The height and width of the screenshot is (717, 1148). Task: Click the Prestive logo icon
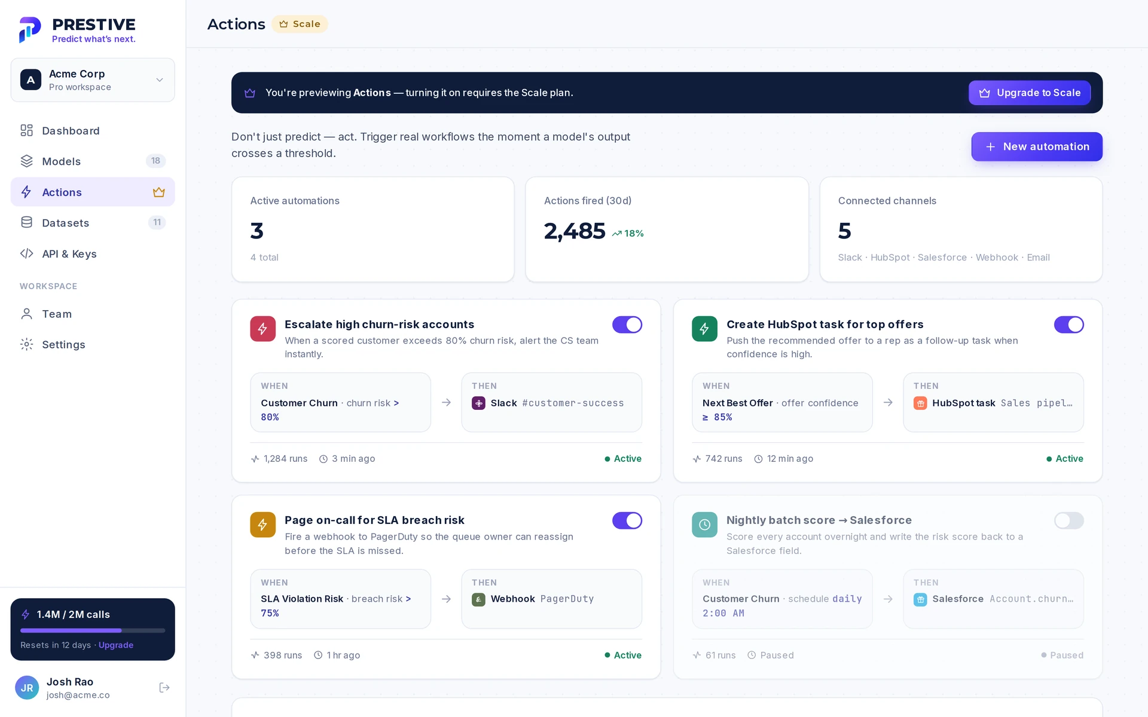click(30, 30)
